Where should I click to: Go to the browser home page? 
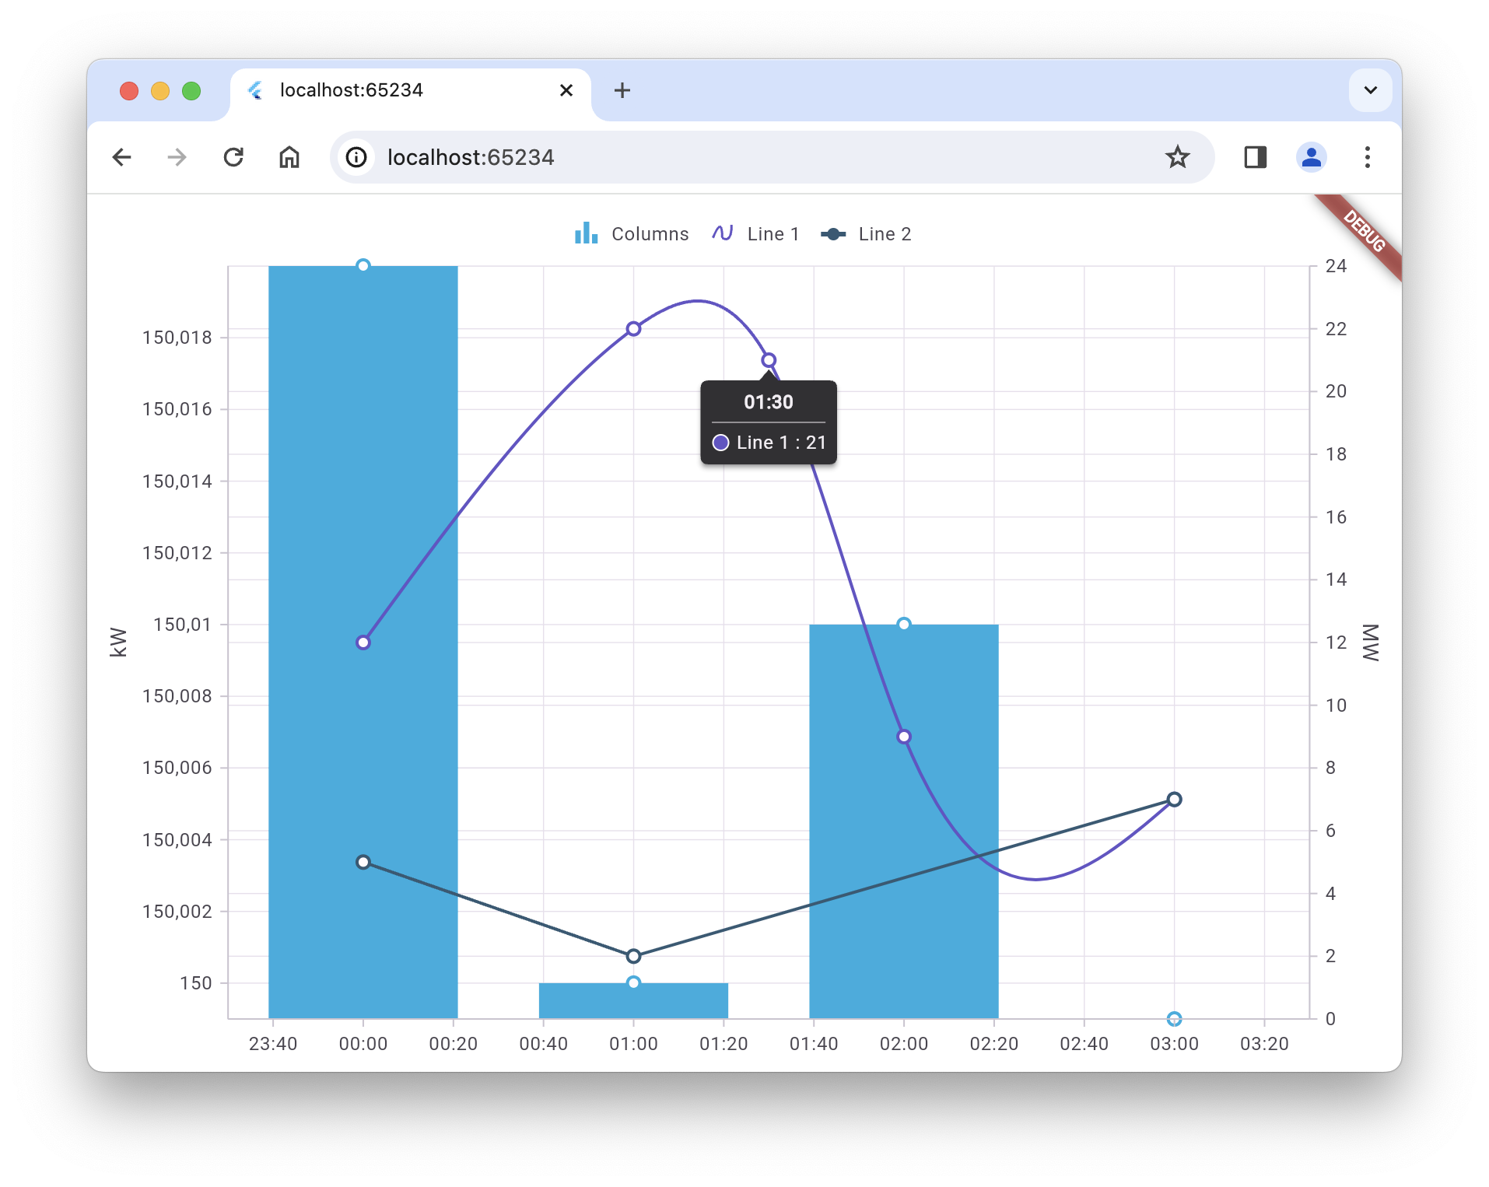[289, 157]
